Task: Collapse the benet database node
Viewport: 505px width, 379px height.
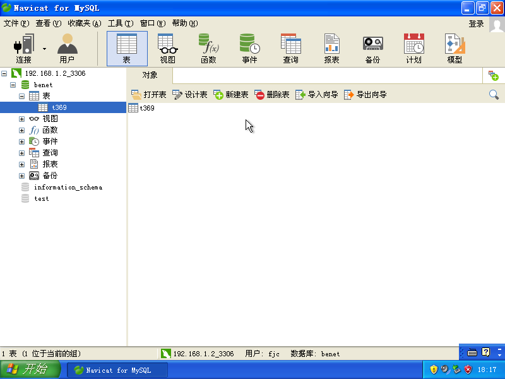Action: tap(13, 85)
